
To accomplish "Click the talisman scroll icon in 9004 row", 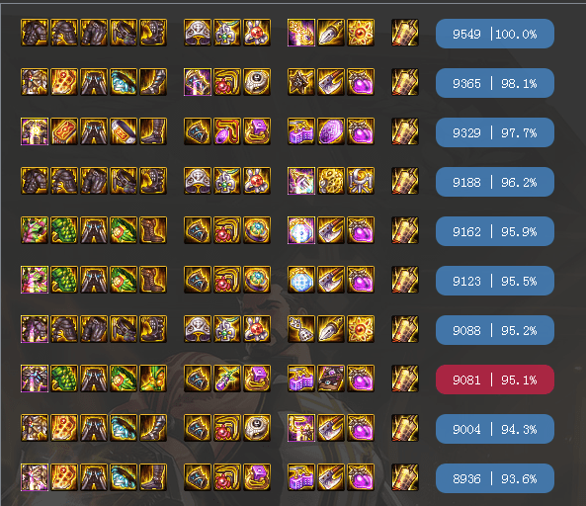I will point(405,428).
